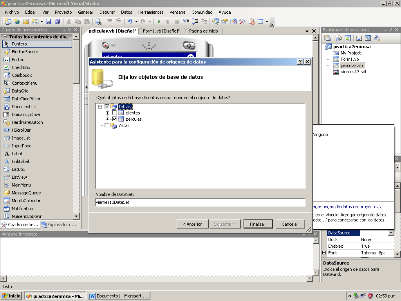Click the New Project toolbar icon
The height and width of the screenshot is (301, 401).
(9, 22)
